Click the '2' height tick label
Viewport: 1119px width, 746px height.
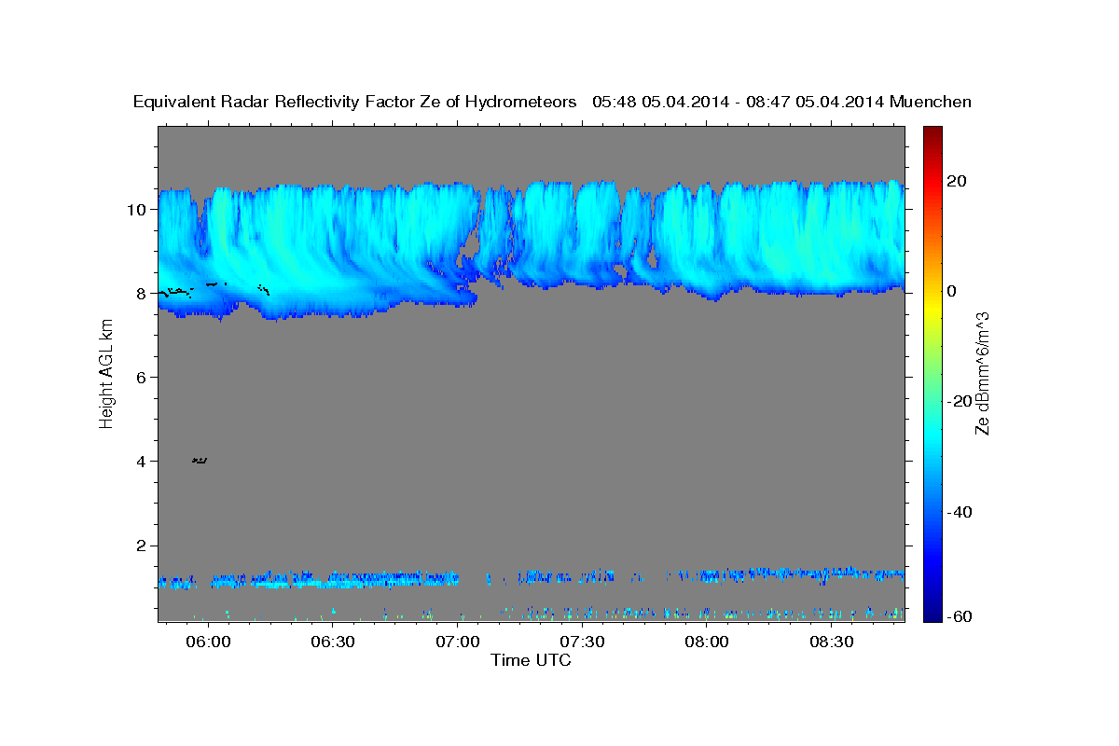click(143, 546)
